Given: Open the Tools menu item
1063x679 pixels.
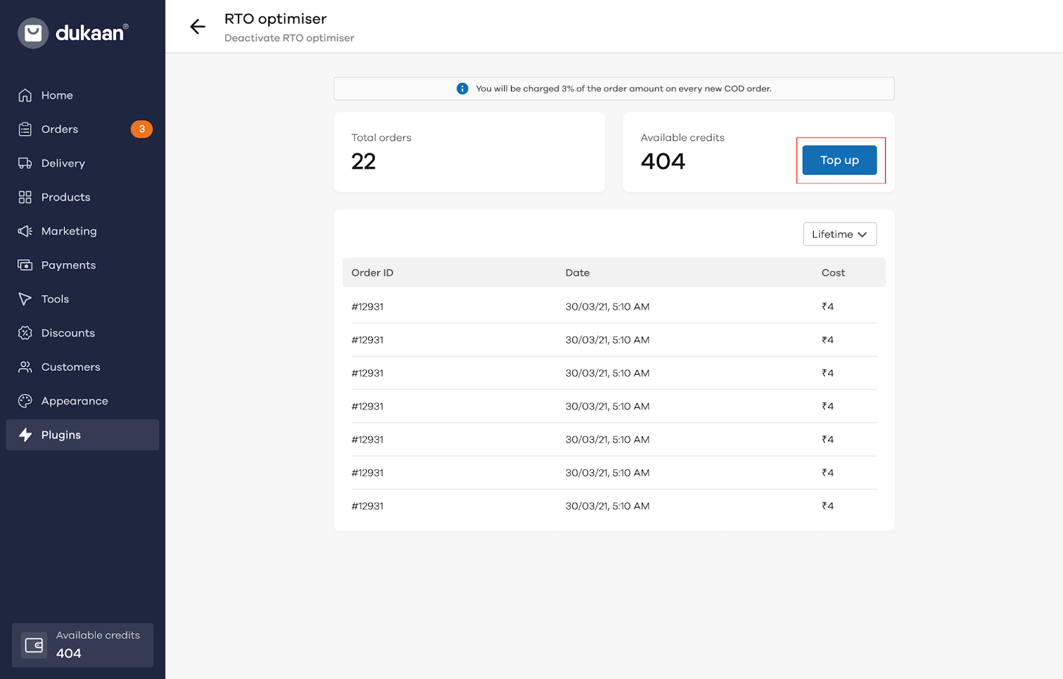Looking at the screenshot, I should pyautogui.click(x=82, y=299).
